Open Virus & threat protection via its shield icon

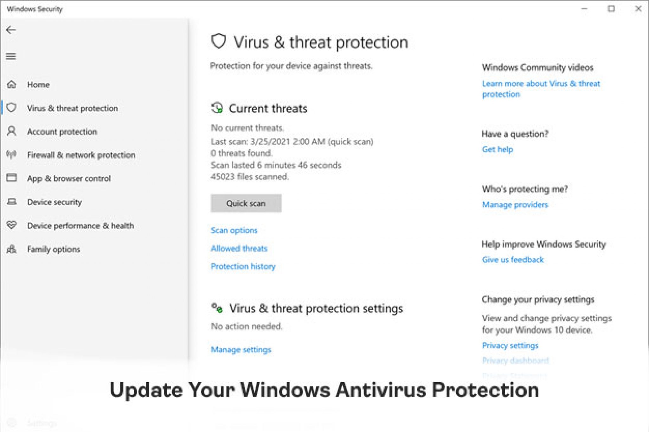[12, 108]
